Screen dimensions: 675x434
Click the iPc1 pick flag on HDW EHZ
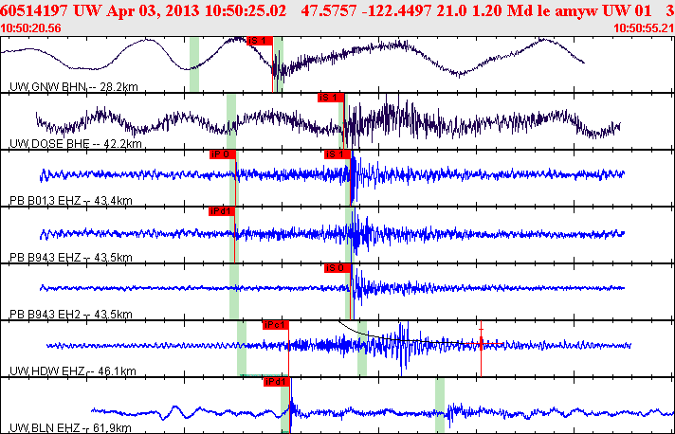276,325
